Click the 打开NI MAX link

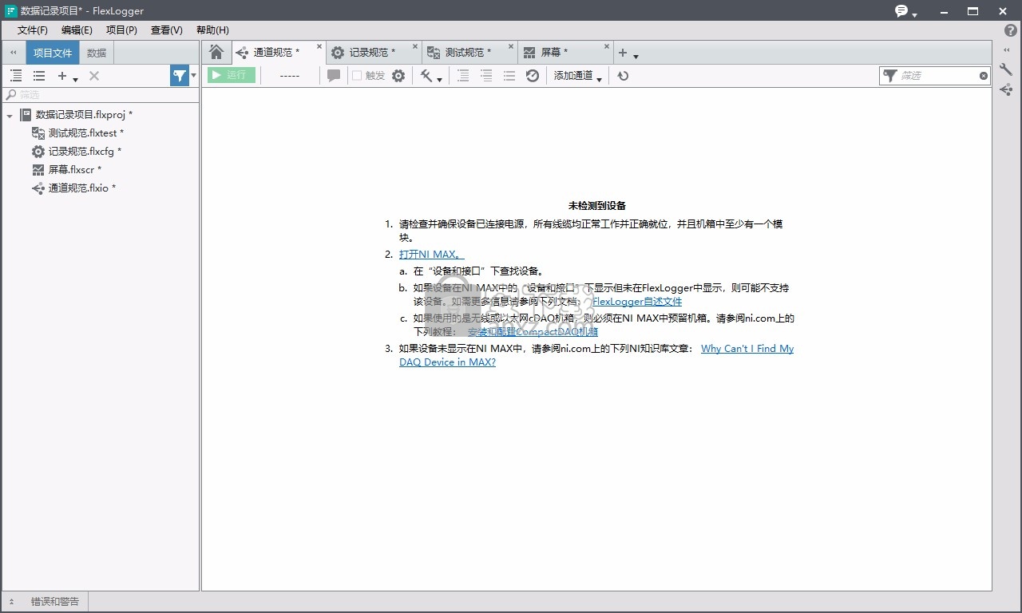tap(432, 255)
